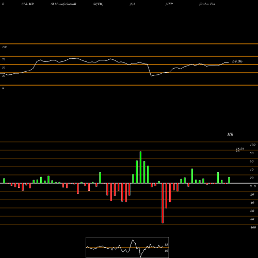Select the 'SI MunafaSutraR' header text
258x258 pixels.
63,4
